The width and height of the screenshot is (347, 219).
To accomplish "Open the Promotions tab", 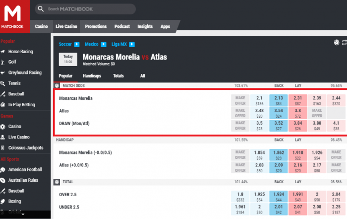I will (96, 26).
